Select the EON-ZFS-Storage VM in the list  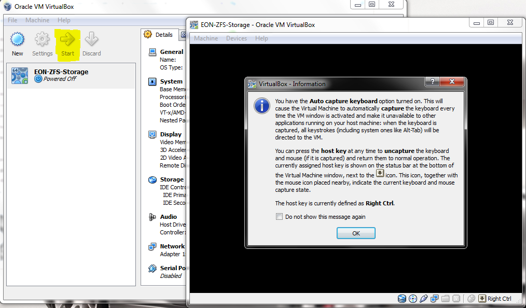[x=71, y=75]
